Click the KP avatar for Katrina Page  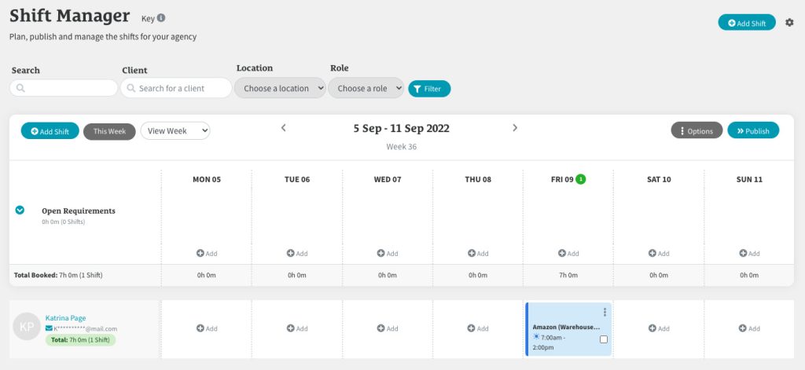[x=26, y=326]
